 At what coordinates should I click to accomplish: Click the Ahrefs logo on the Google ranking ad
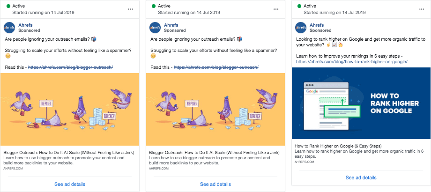pos(301,28)
